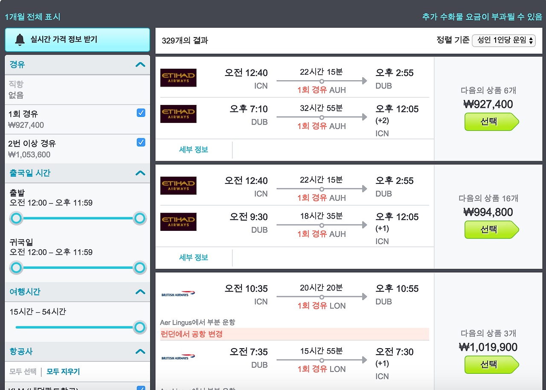The height and width of the screenshot is (390, 546).
Task: Click the Etihad Airways logo on the first outbound flight
Action: 178,78
